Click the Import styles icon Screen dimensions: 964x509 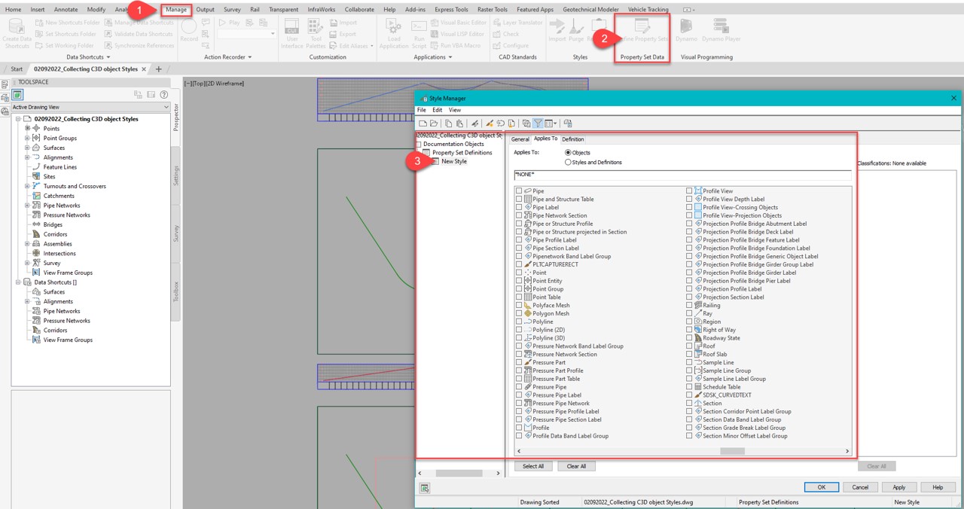(x=557, y=30)
